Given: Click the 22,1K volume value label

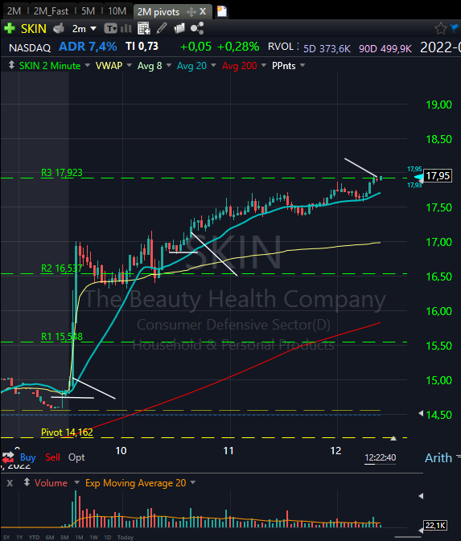Looking at the screenshot, I should point(435,526).
